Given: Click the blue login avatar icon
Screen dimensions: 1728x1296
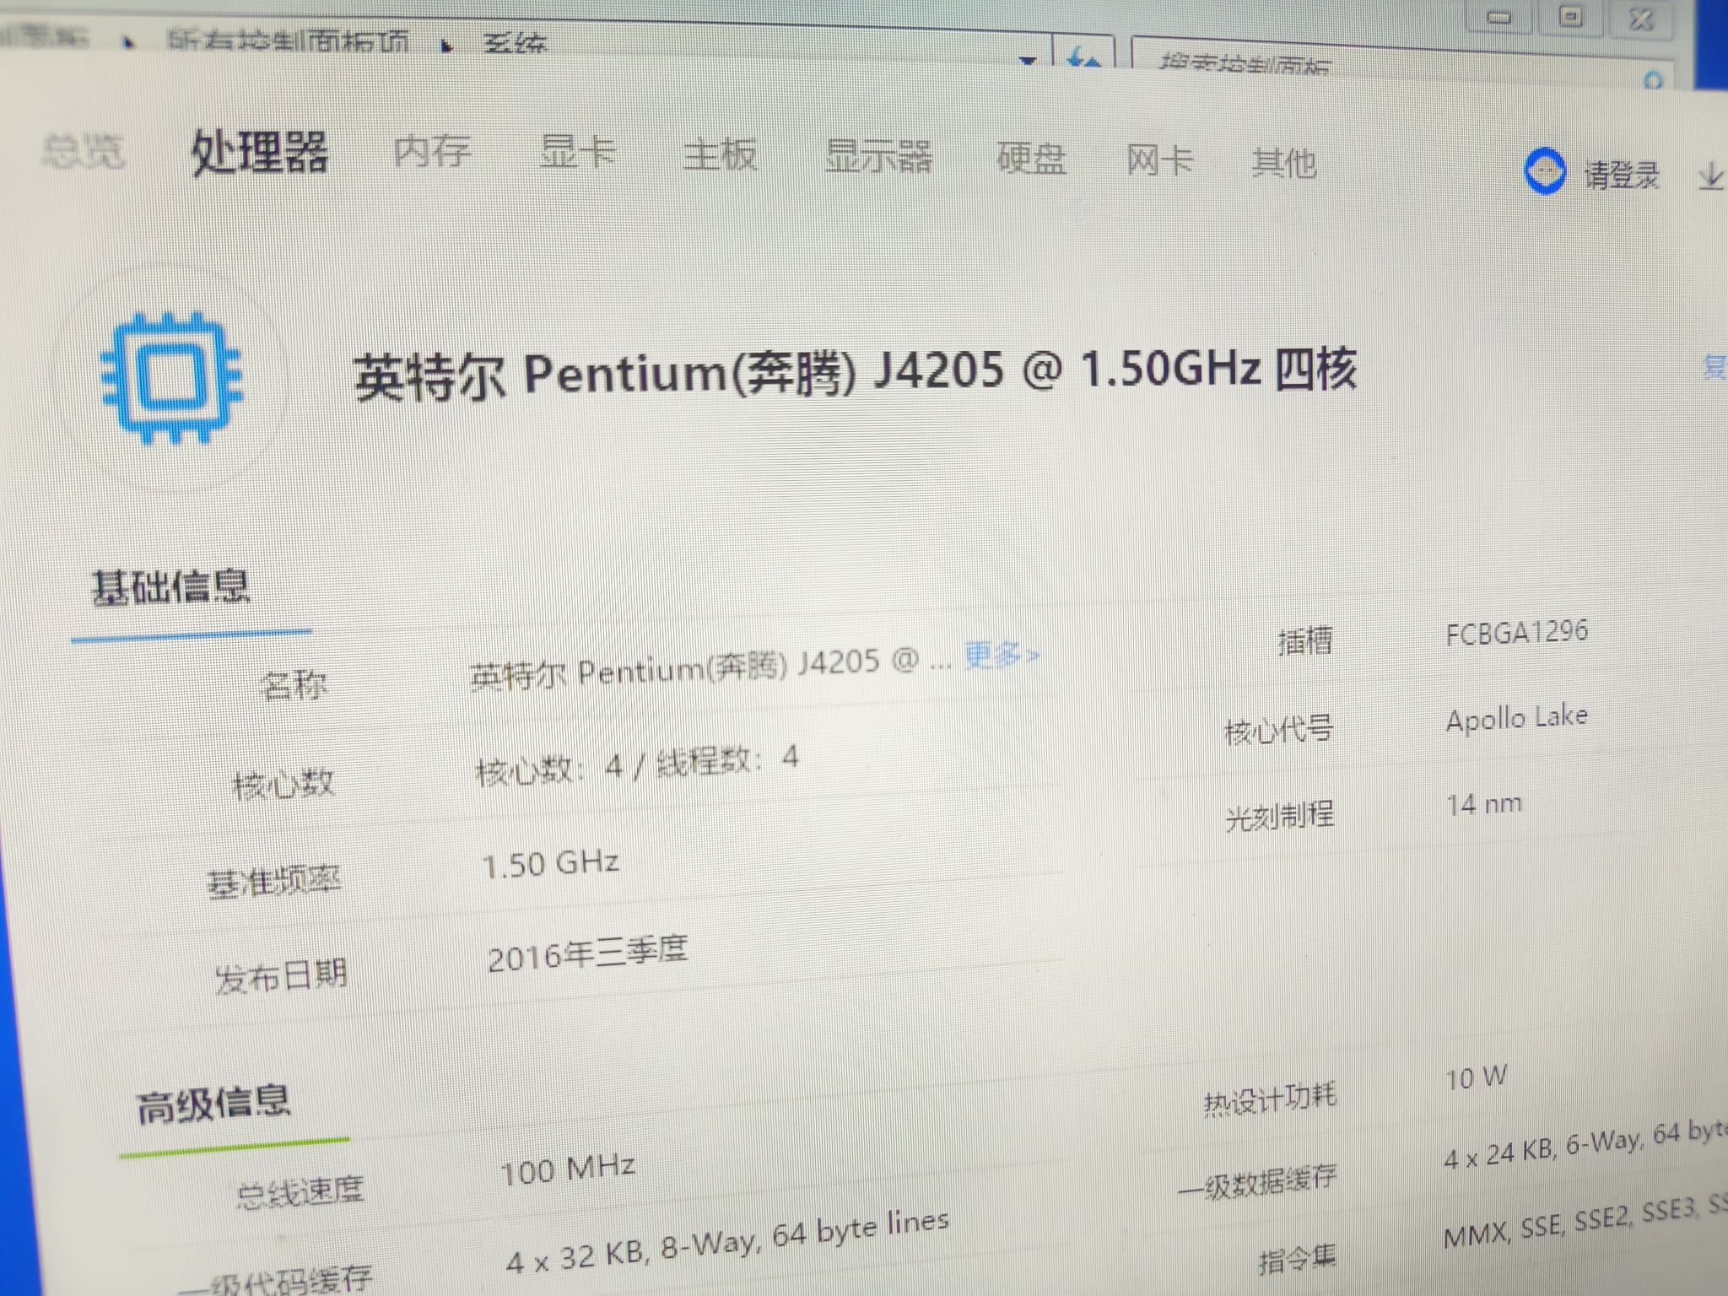Looking at the screenshot, I should (1545, 171).
